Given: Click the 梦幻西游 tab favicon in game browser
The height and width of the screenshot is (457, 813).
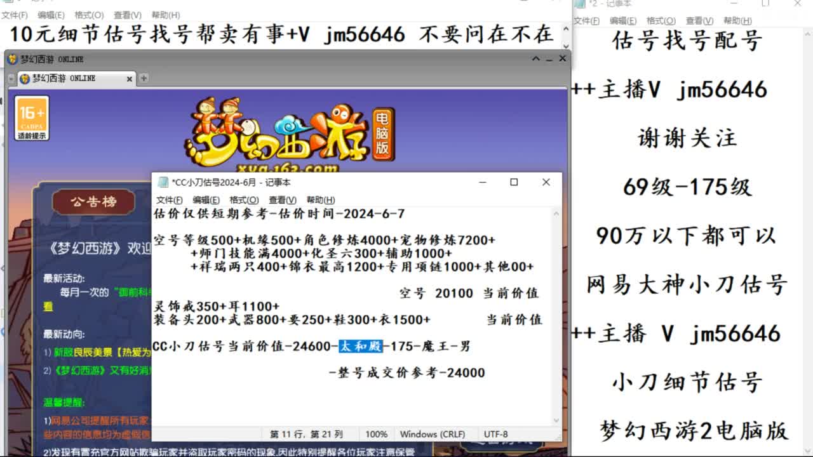Looking at the screenshot, I should point(25,79).
